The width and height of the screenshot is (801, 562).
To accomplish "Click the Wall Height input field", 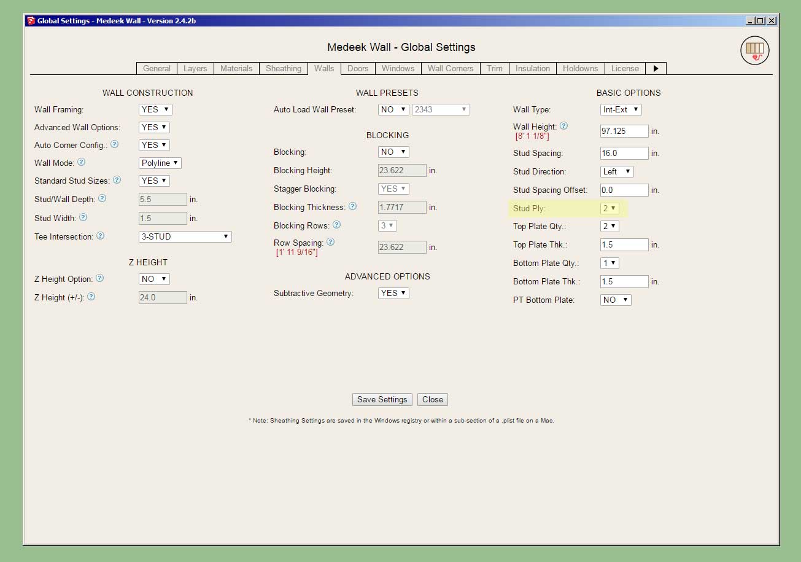I will [x=624, y=131].
